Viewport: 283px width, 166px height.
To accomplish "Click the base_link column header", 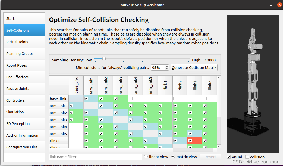I will [76, 85].
